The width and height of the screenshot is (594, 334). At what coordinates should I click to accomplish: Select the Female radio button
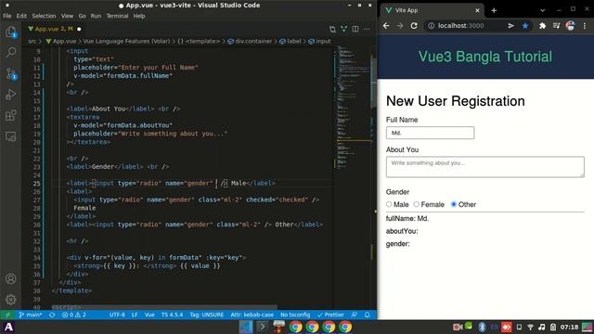[417, 204]
